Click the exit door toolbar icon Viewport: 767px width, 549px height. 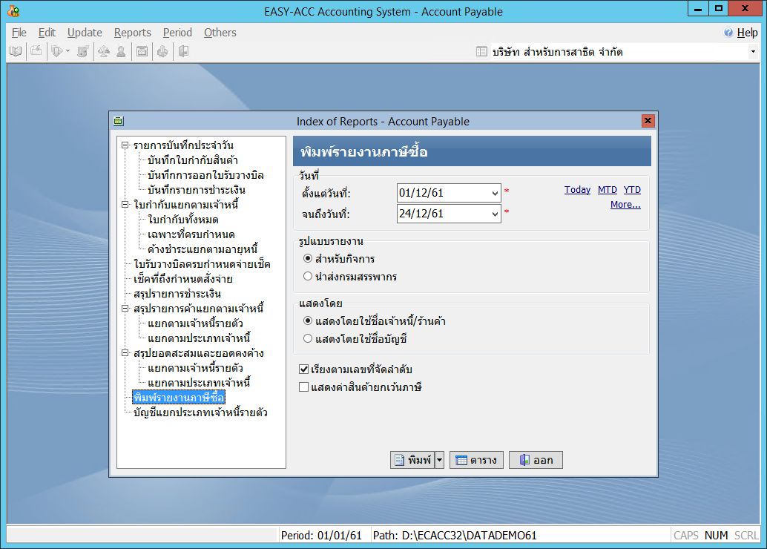click(x=182, y=51)
